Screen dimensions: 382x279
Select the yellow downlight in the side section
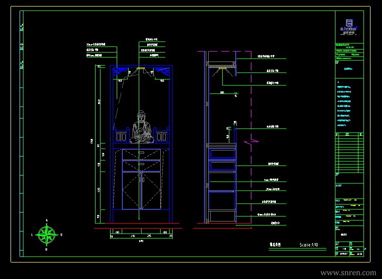[222, 68]
